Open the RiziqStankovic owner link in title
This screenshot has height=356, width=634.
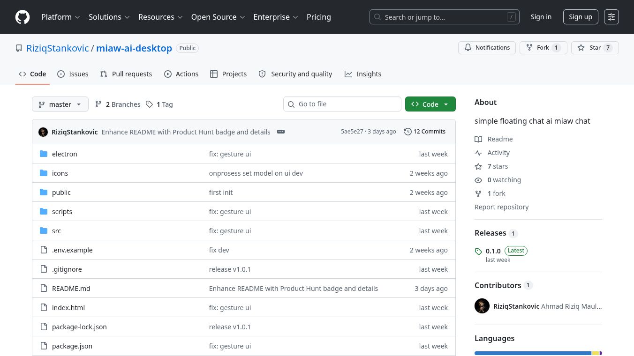(x=58, y=48)
